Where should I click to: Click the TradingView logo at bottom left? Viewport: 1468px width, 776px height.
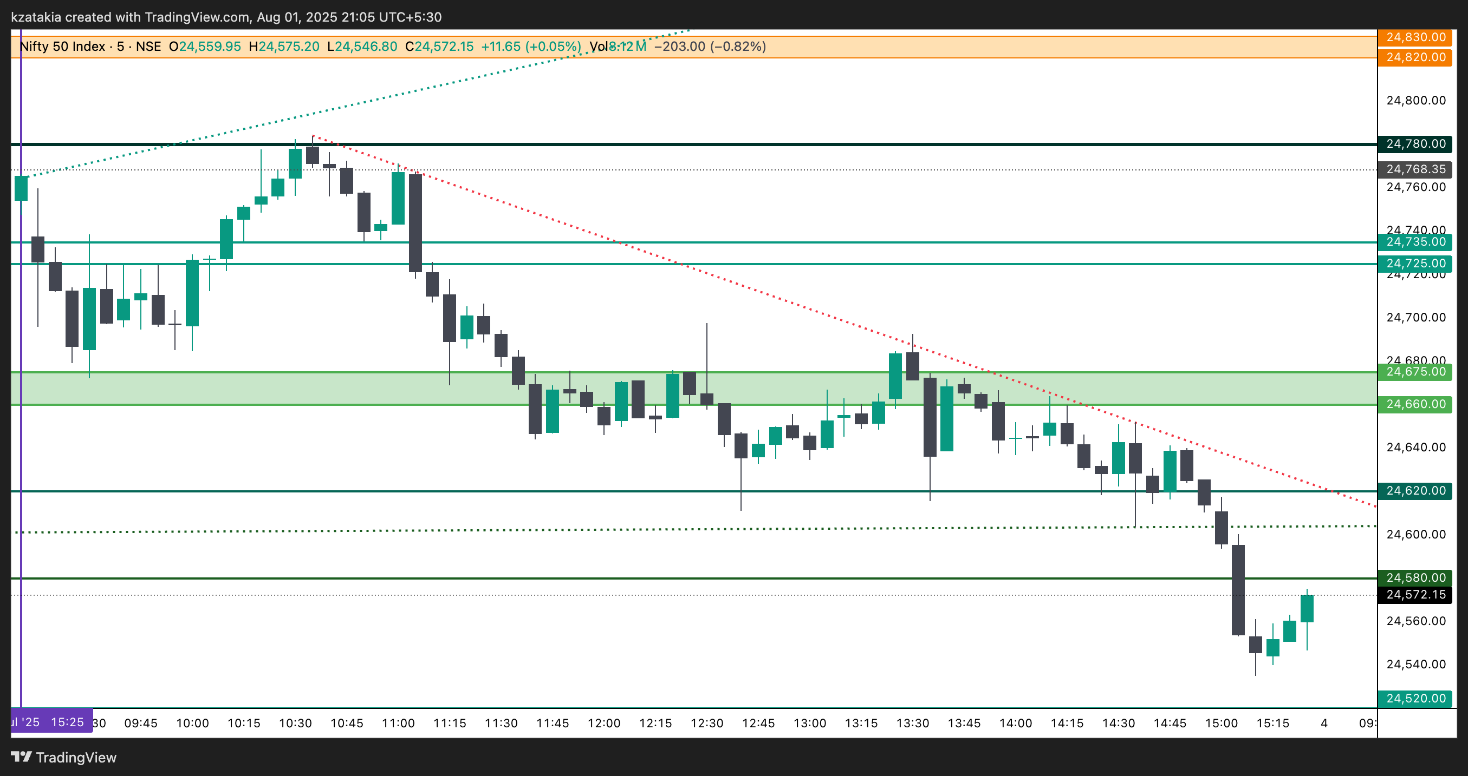click(63, 757)
